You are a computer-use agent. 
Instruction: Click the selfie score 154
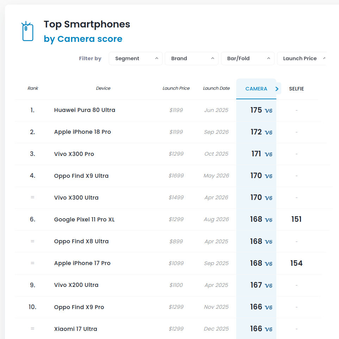tap(296, 263)
